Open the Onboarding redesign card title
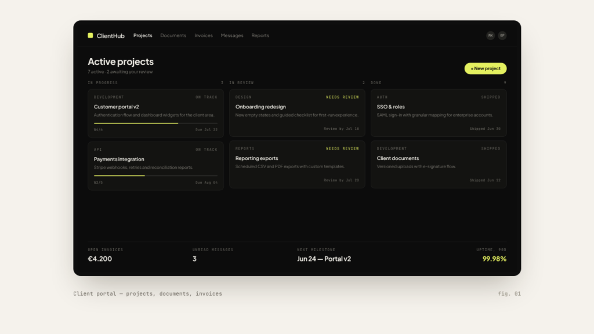 tap(260, 107)
